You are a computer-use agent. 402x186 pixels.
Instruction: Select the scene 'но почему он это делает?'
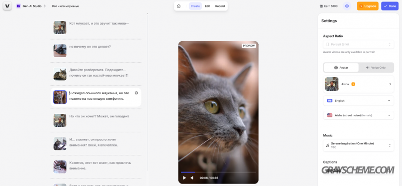(96, 51)
